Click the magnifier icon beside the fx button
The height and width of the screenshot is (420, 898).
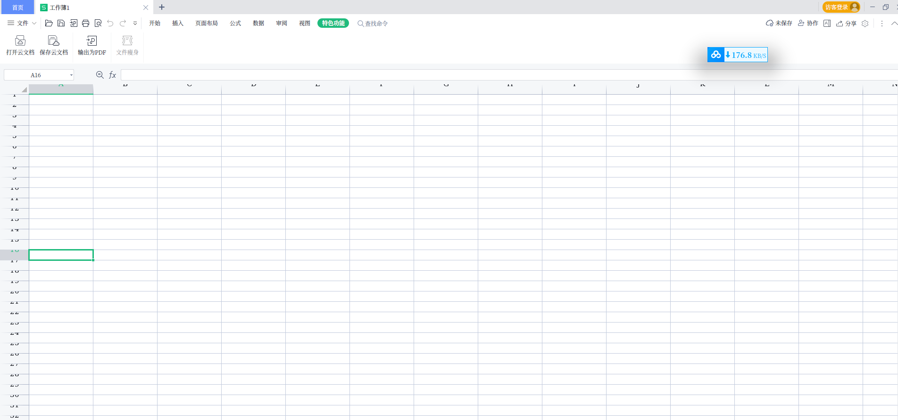click(x=100, y=75)
